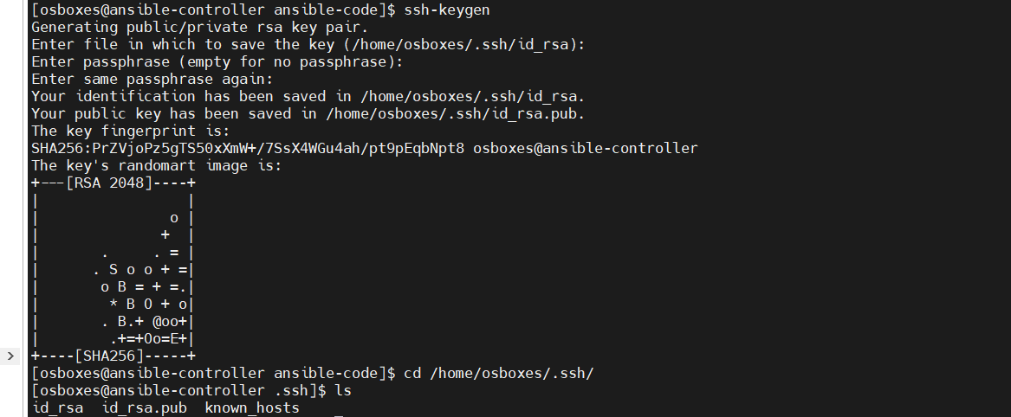This screenshot has width=1011, height=417.
Task: Click the ssh-keygen command text
Action: (x=447, y=10)
